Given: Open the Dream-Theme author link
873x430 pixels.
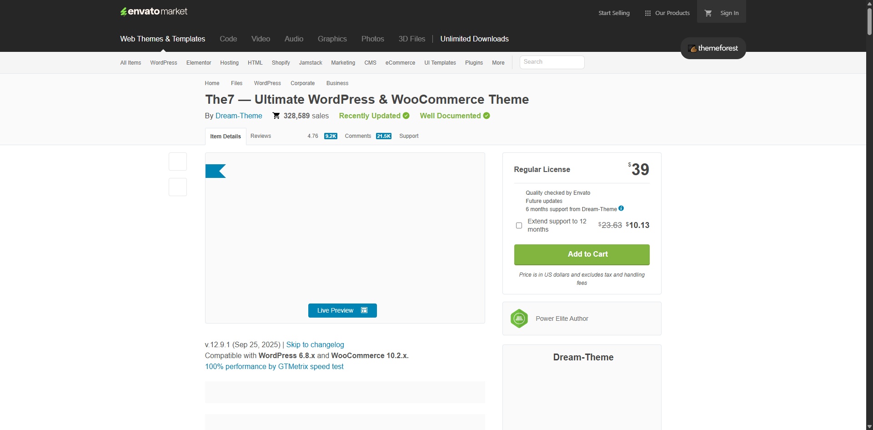Looking at the screenshot, I should coord(239,116).
